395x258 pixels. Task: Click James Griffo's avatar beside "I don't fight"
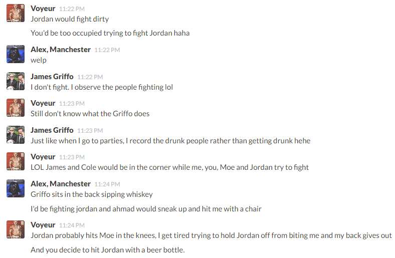[x=16, y=81]
